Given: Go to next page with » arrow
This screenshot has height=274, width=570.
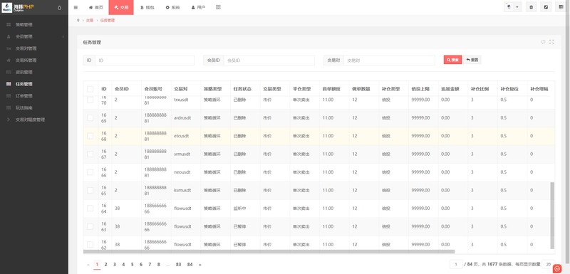Looking at the screenshot, I should click(x=200, y=265).
